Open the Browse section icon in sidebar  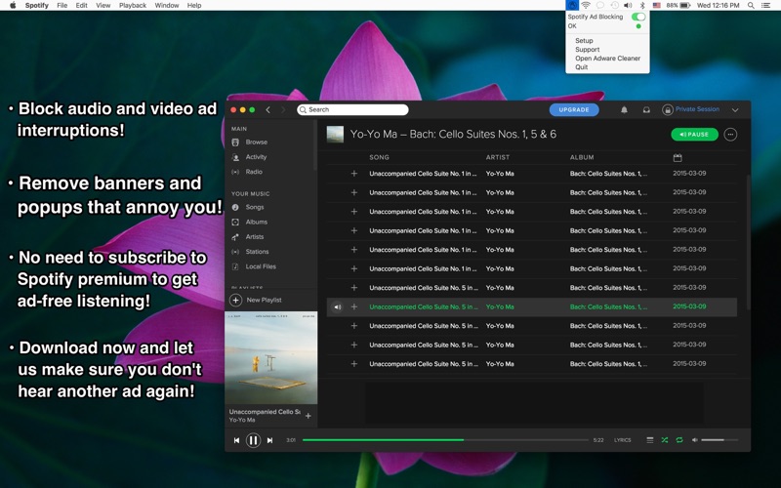[x=235, y=142]
